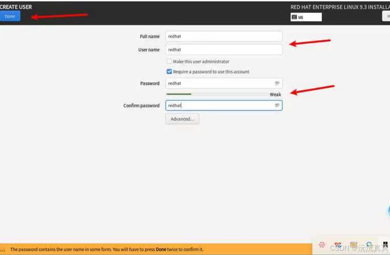The width and height of the screenshot is (390, 255).
Task: Click the blue Done button
Action: click(x=10, y=16)
